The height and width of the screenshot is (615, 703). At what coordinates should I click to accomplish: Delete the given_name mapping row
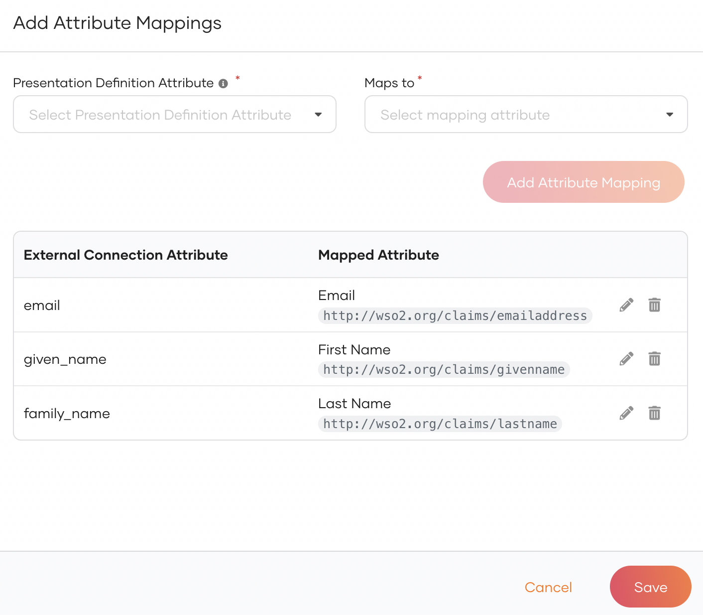(x=654, y=359)
